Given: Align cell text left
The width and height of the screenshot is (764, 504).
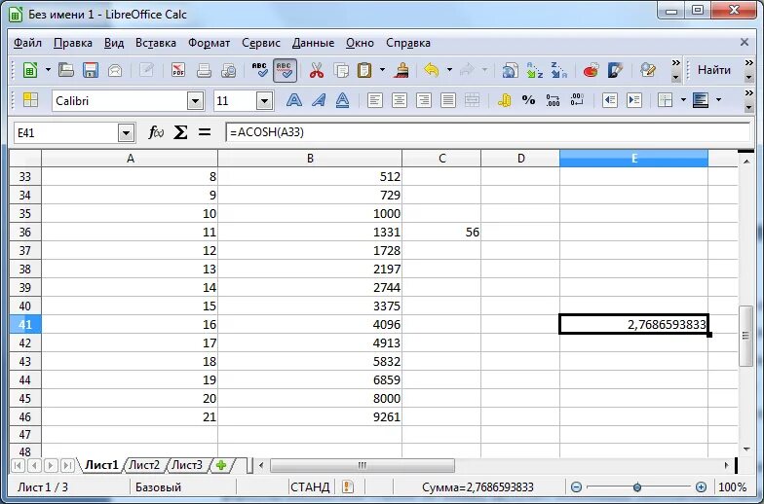Looking at the screenshot, I should point(374,100).
